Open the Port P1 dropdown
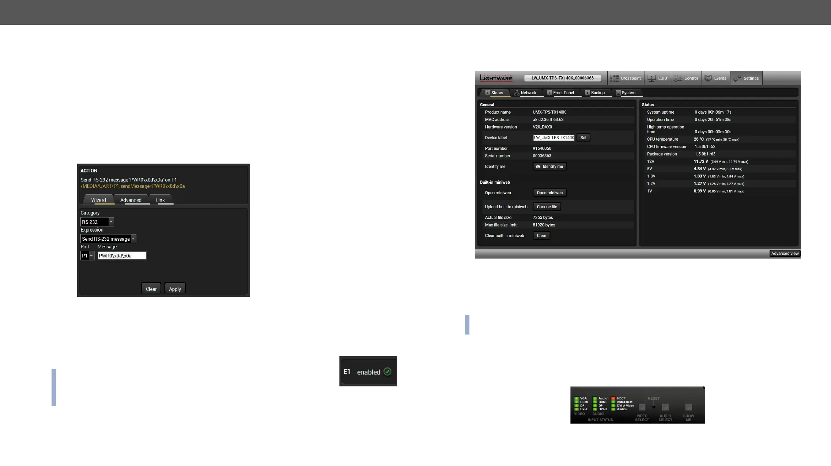831x466 pixels. 91,256
